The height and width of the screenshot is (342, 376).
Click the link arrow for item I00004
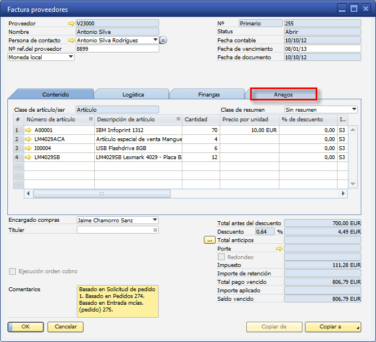[x=29, y=148]
